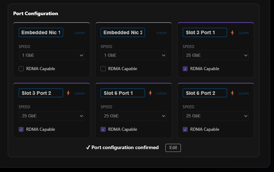This screenshot has height=172, width=274.
Task: Focus the Embedded Nic 1 name field
Action: [x=41, y=32]
